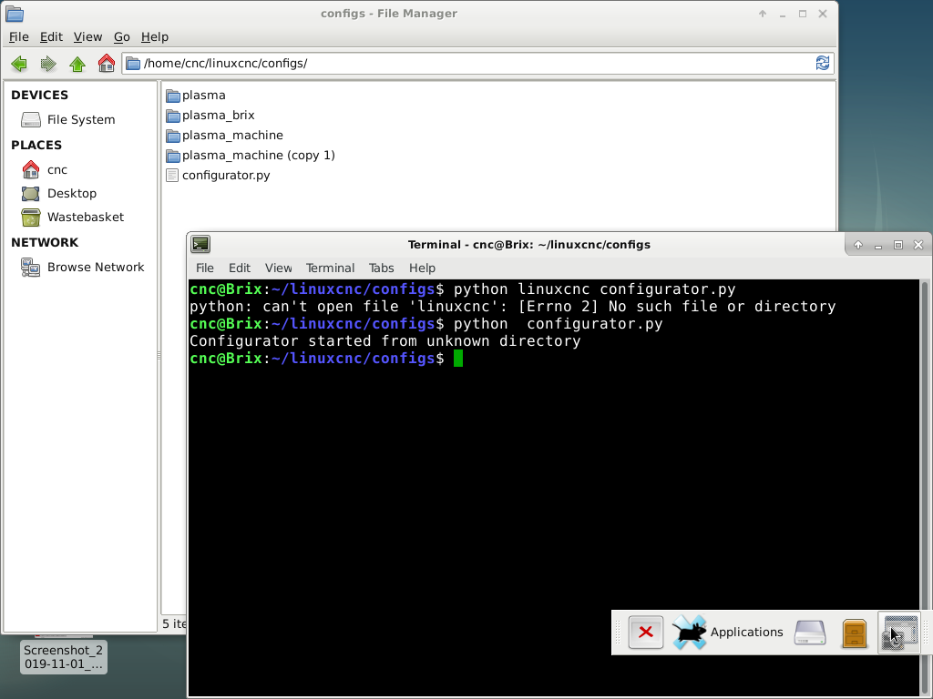Click the Applications label in the panel

pos(746,633)
